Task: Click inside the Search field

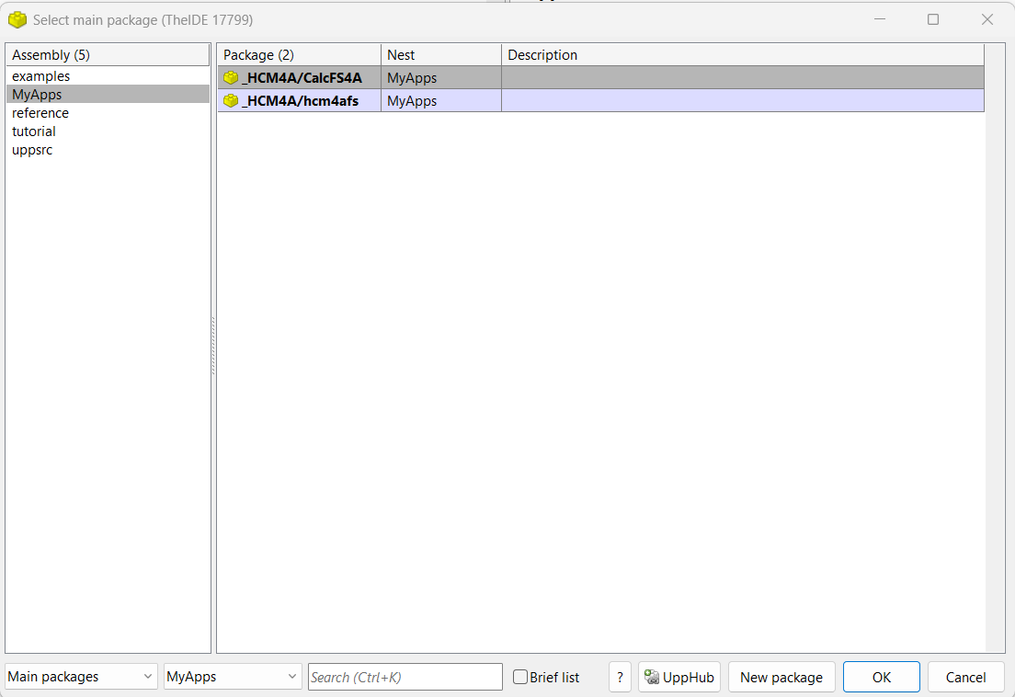Action: [x=405, y=676]
